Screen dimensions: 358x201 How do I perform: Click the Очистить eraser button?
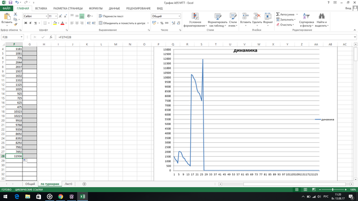pos(285,24)
